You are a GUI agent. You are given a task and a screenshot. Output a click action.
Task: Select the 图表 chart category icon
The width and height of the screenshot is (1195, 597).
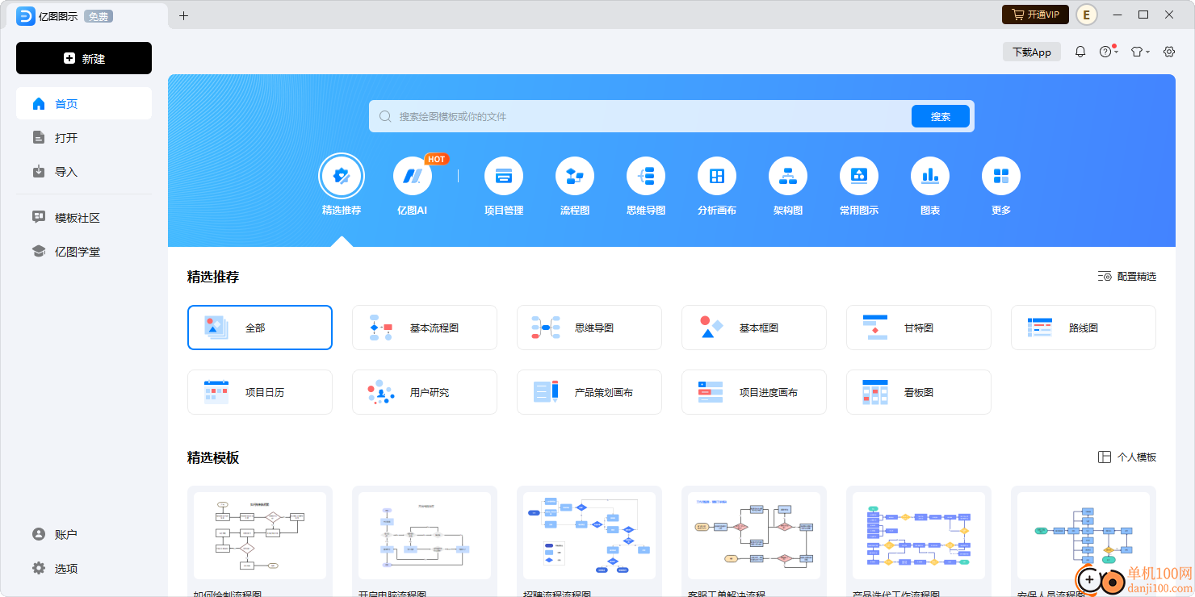pos(930,176)
